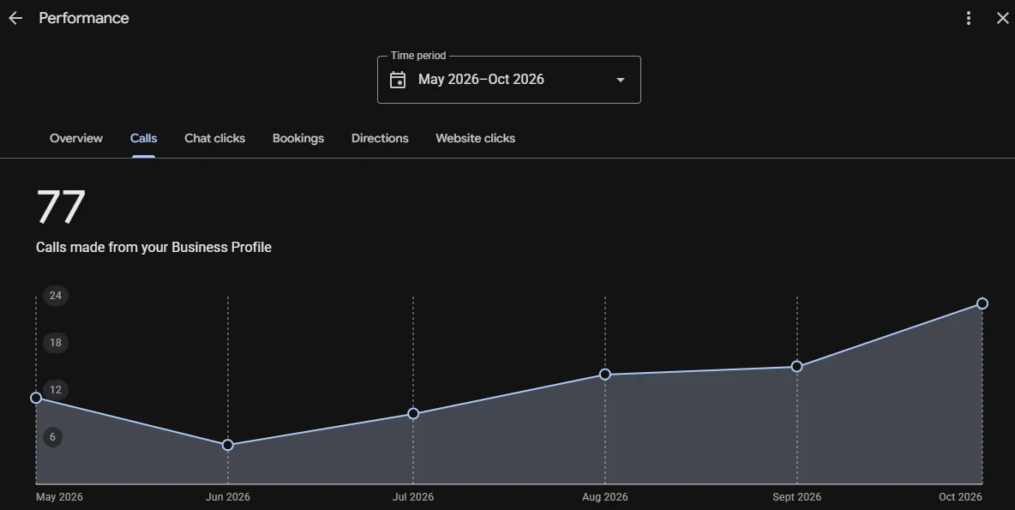This screenshot has width=1015, height=510.
Task: Select the May 2026–Oct 2026 period field
Action: (509, 80)
